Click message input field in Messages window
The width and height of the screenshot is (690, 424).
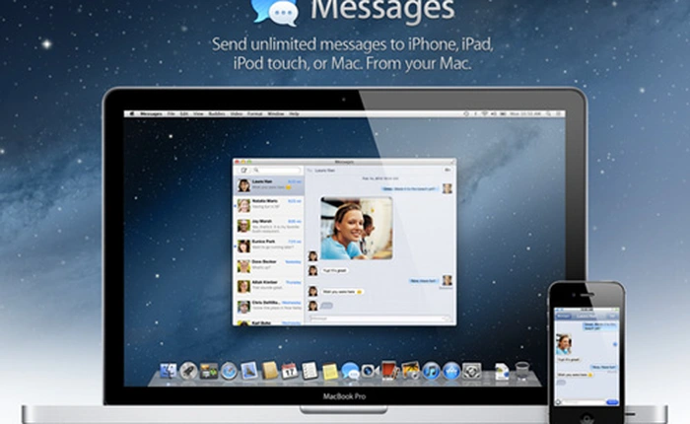click(x=379, y=318)
